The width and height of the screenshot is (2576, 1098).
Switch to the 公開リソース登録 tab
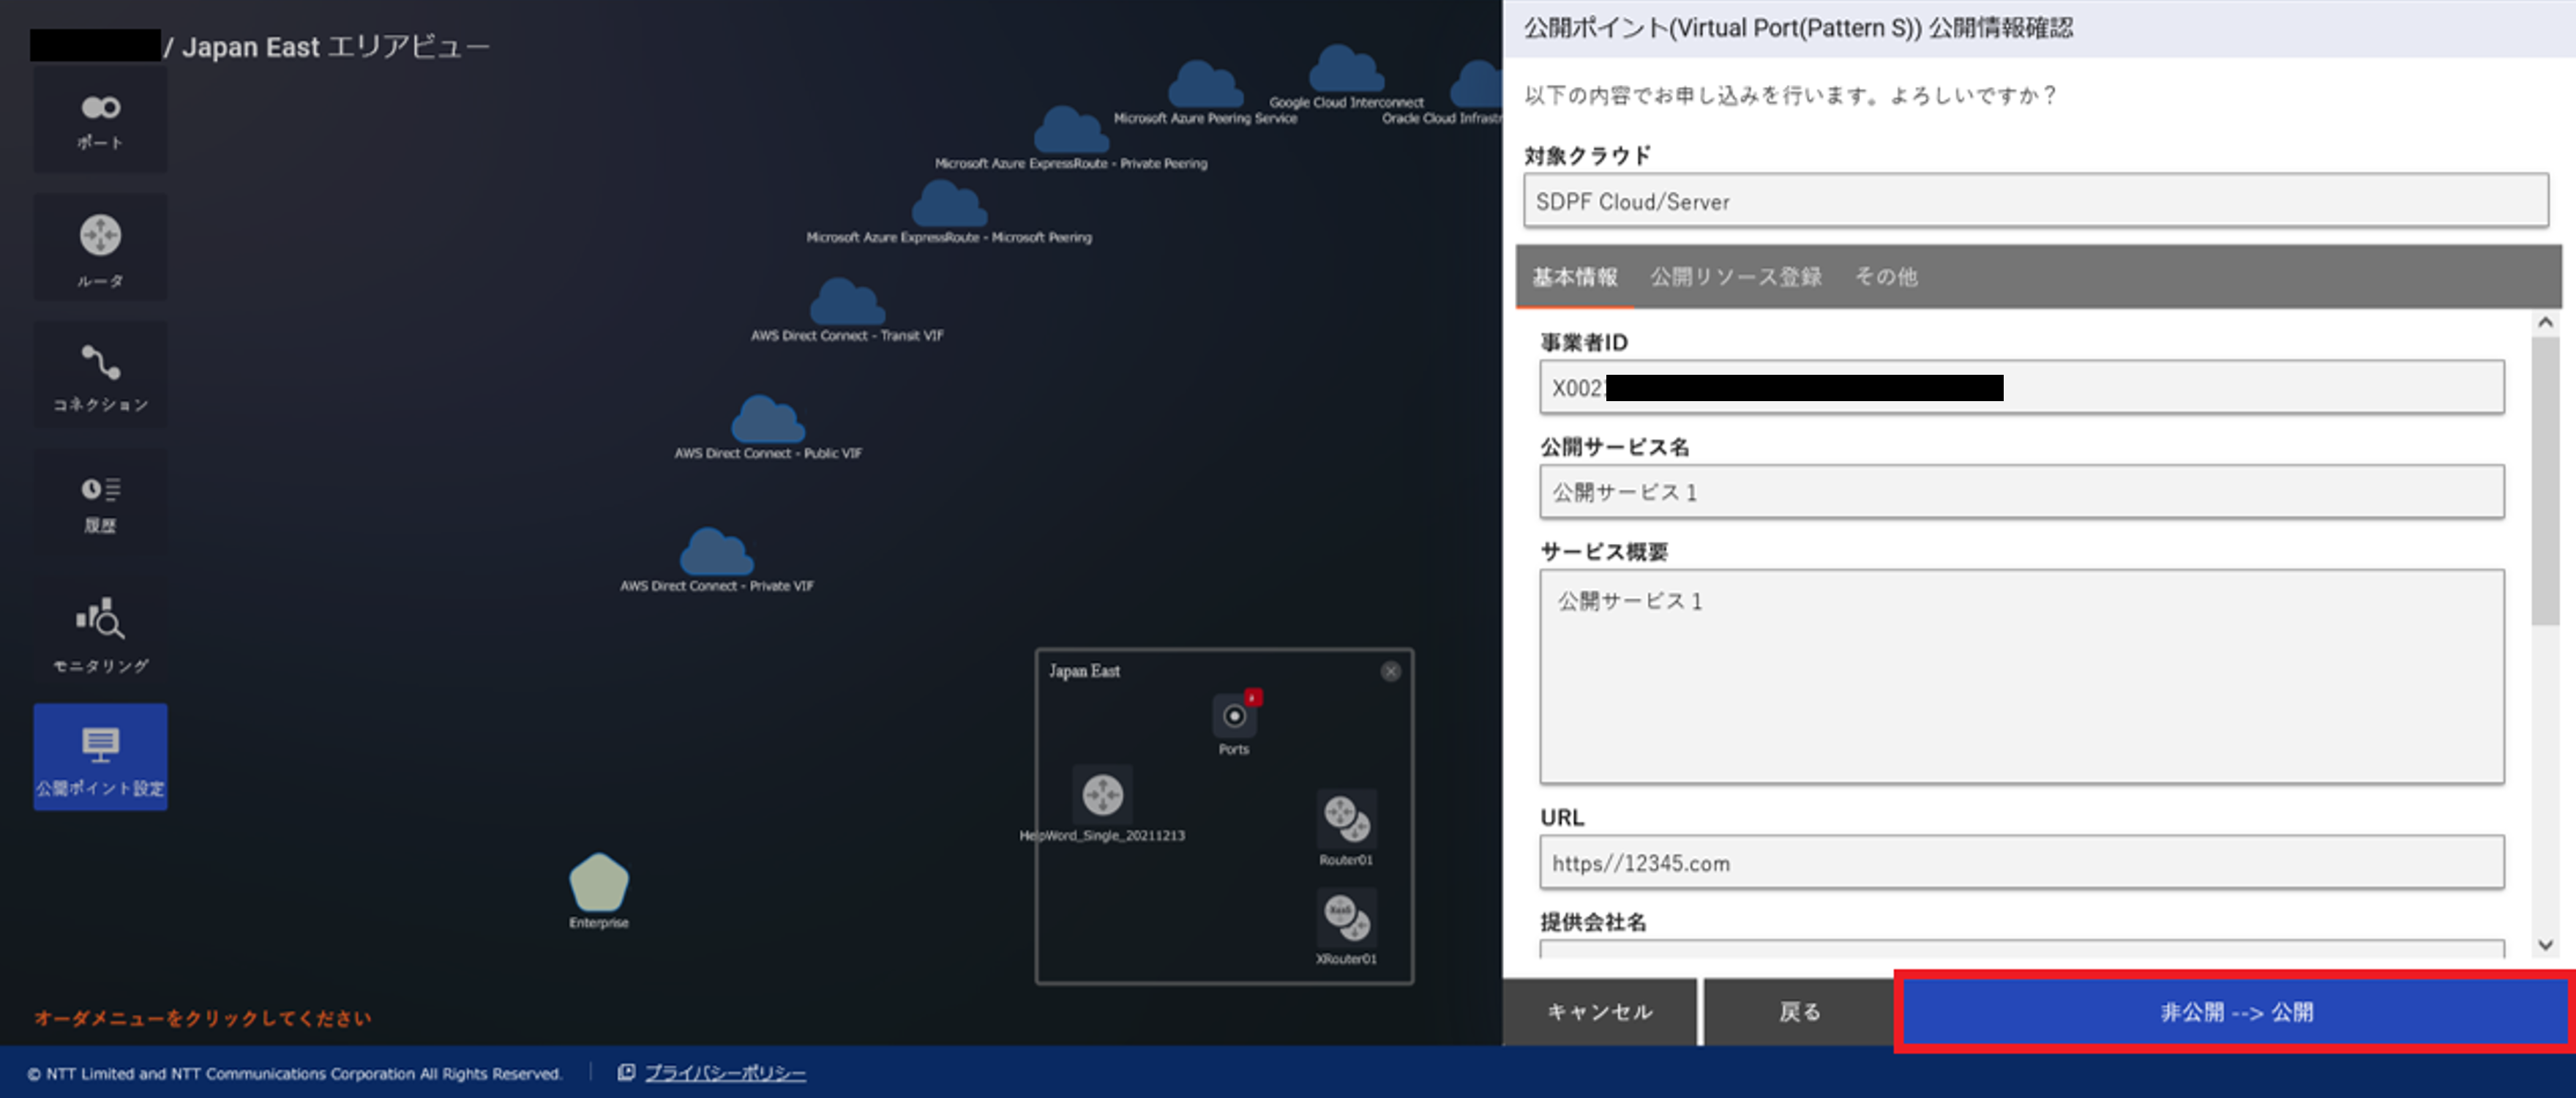pos(1736,277)
